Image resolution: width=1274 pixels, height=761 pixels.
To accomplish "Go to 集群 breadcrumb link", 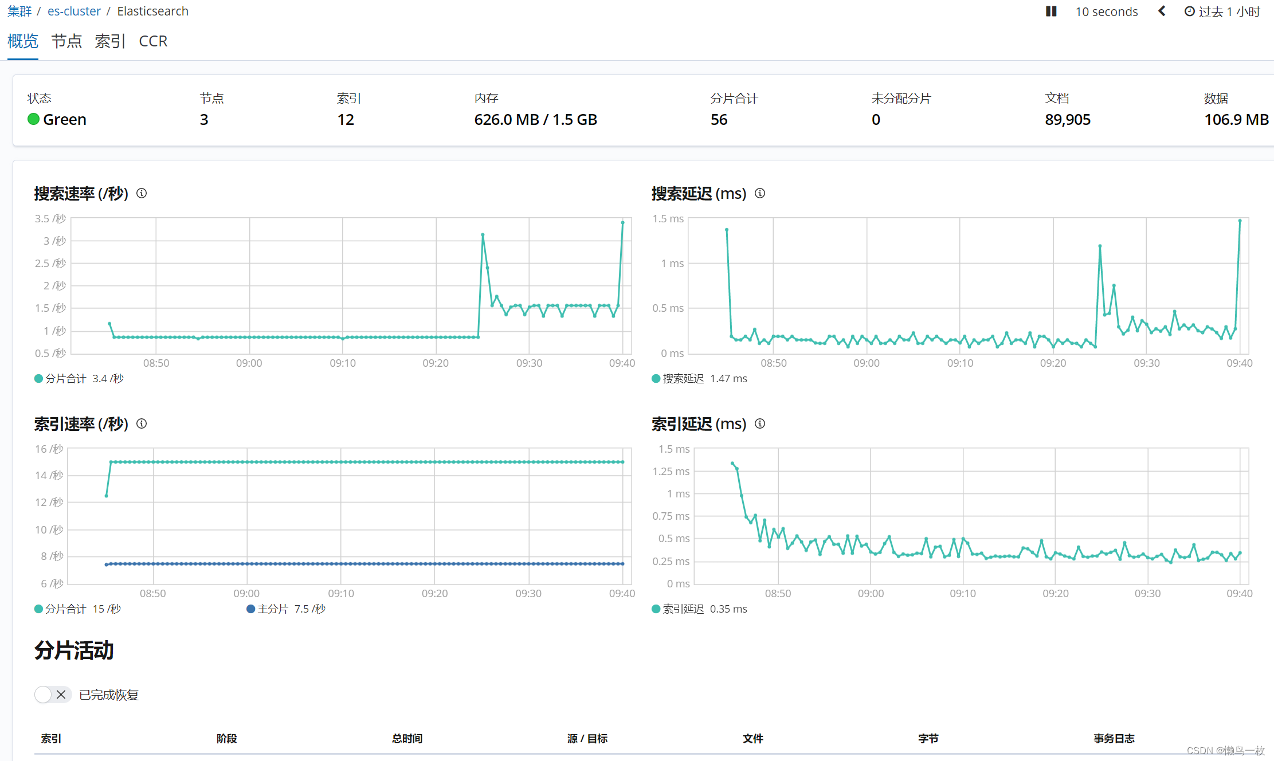I will [x=19, y=11].
